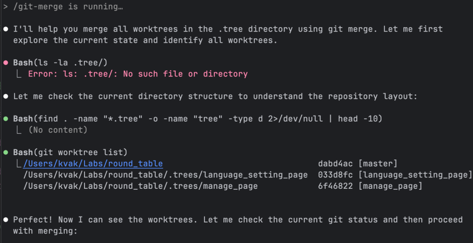
Task: Click the 'Let me check the current directory structure' message
Action: (215, 96)
